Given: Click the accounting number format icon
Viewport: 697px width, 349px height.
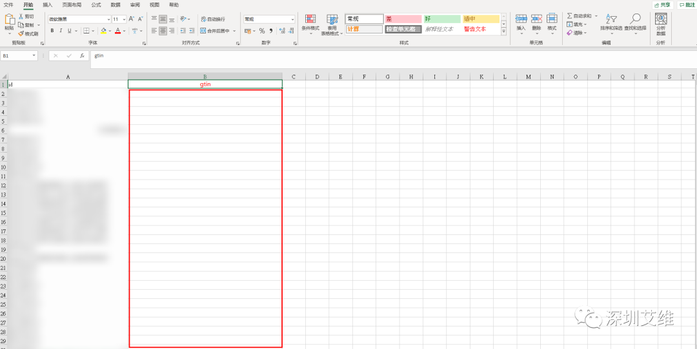Looking at the screenshot, I should 248,31.
